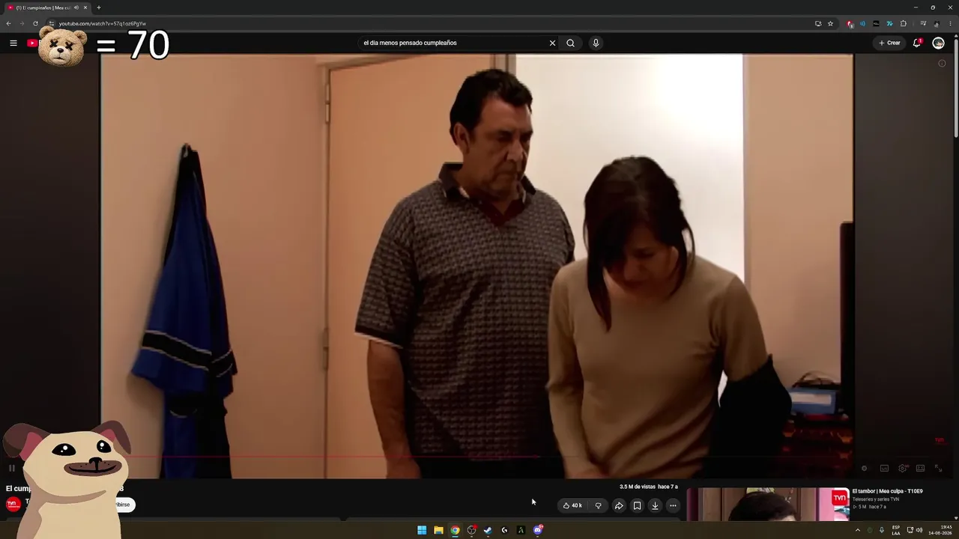Open the taskbar clock showing 19:45
Image resolution: width=959 pixels, height=539 pixels.
tap(940, 530)
